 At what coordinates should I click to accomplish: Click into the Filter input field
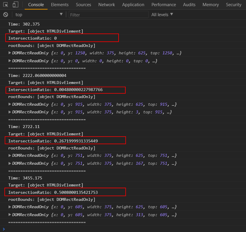point(108,15)
